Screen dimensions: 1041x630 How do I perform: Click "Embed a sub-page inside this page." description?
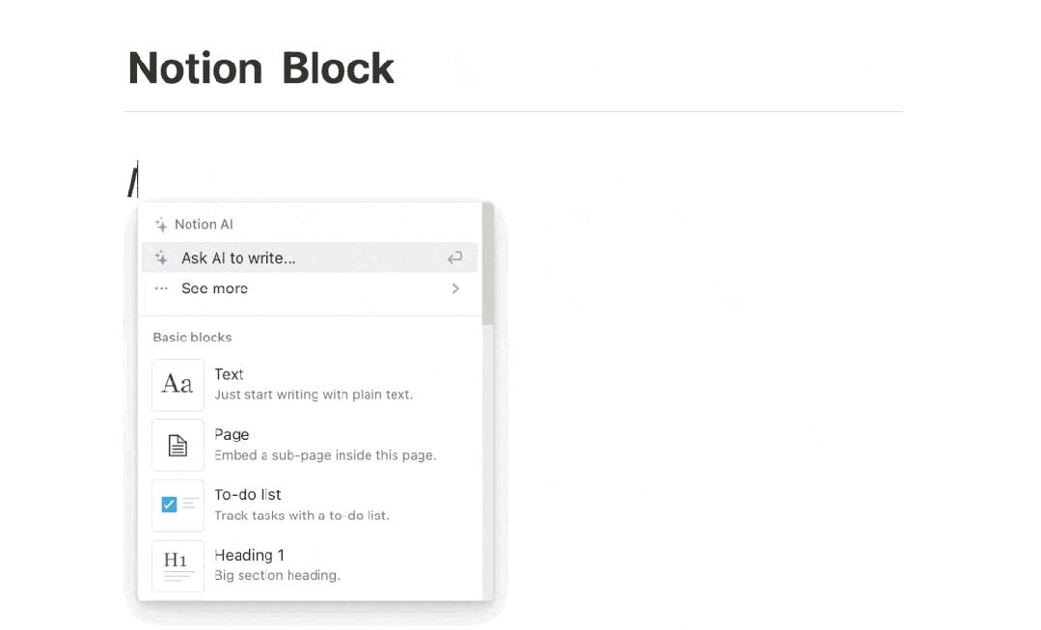[x=325, y=455]
